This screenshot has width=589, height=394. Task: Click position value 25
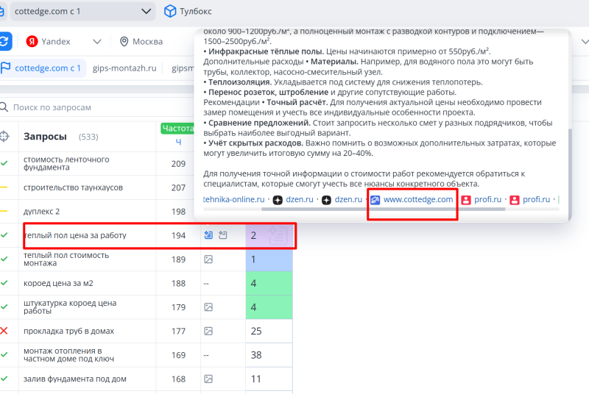point(256,331)
